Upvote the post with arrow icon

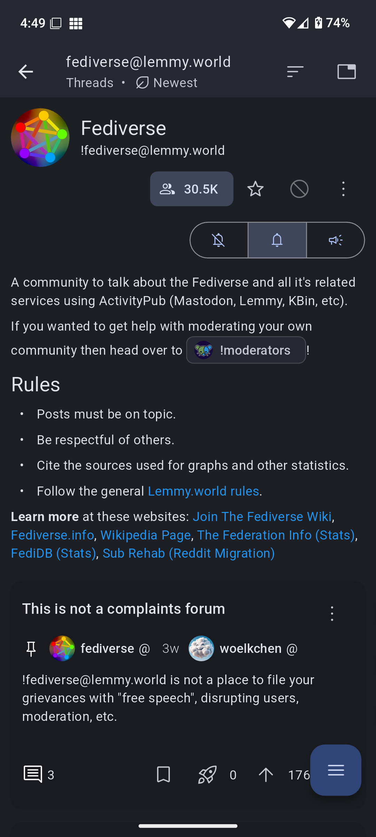(266, 775)
